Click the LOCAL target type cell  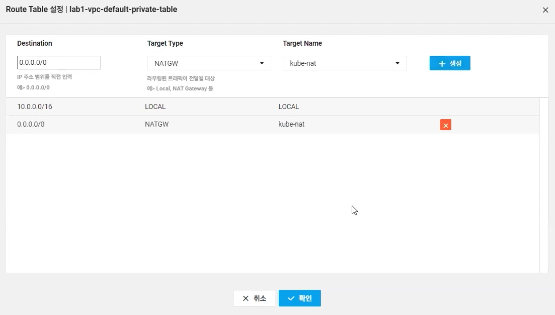click(155, 107)
